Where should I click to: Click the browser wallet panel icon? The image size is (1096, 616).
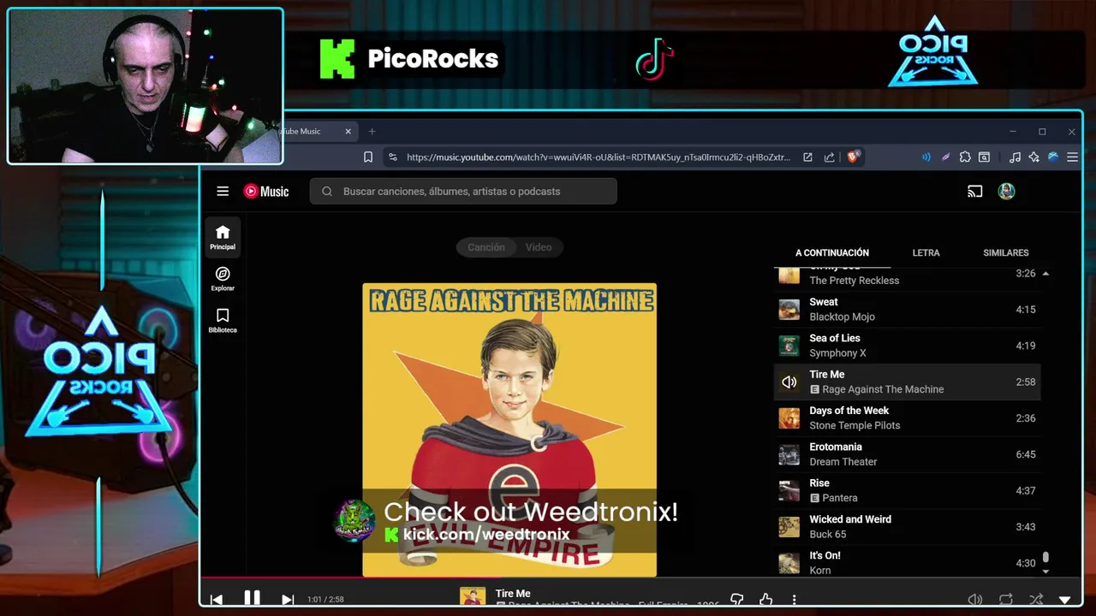pyautogui.click(x=985, y=157)
